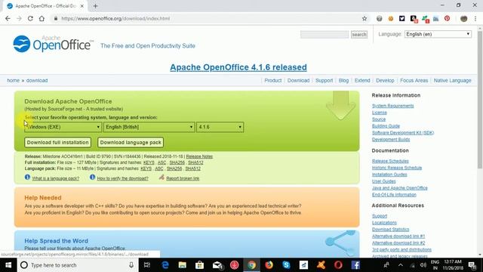This screenshot has height=272, width=483.
Task: Click download breadcrumb link
Action: (37, 81)
